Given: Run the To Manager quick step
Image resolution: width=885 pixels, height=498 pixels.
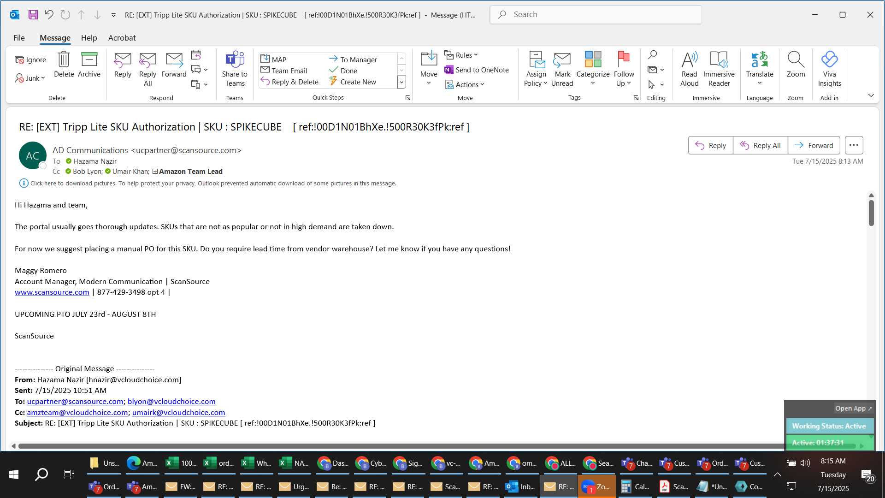Looking at the screenshot, I should tap(353, 59).
